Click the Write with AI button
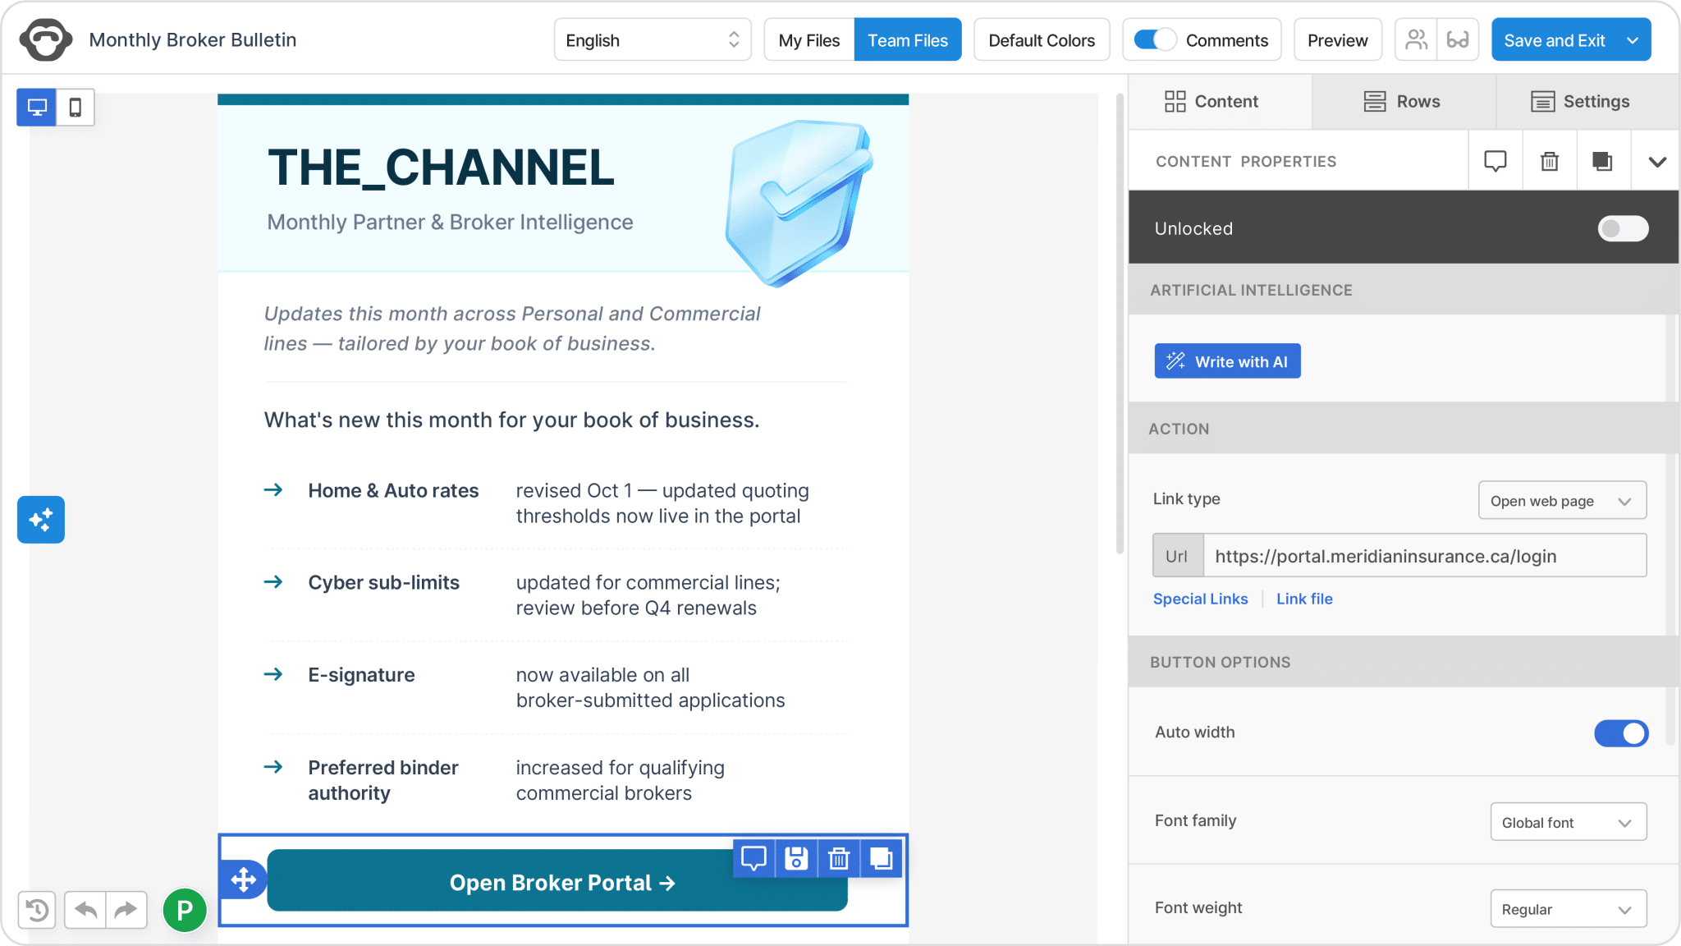1681x946 pixels. pos(1227,361)
